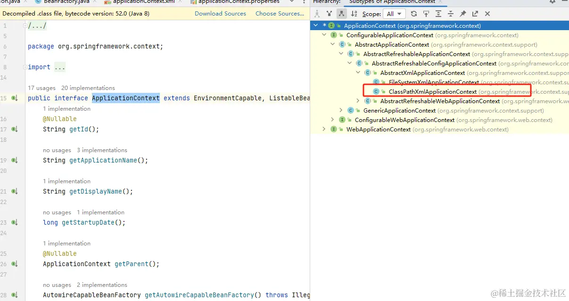Collapse all hierarchy nodes
569x301 pixels.
point(451,14)
